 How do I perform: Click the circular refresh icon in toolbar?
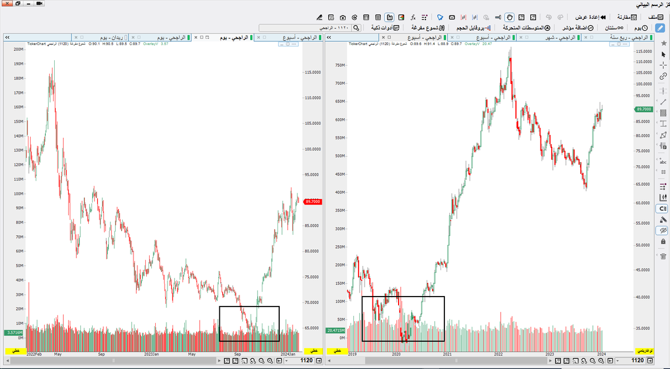[x=355, y=17]
